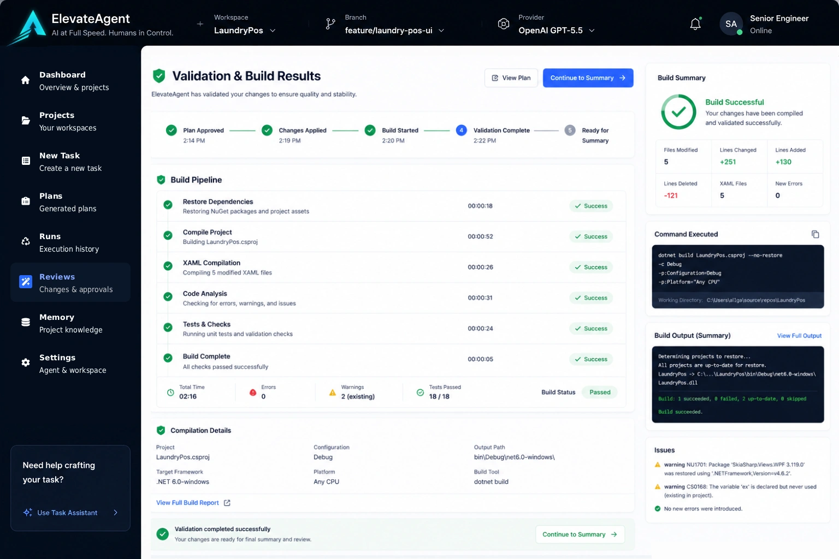The width and height of the screenshot is (839, 559).
Task: Click the Lines Changed +251 value
Action: (728, 162)
